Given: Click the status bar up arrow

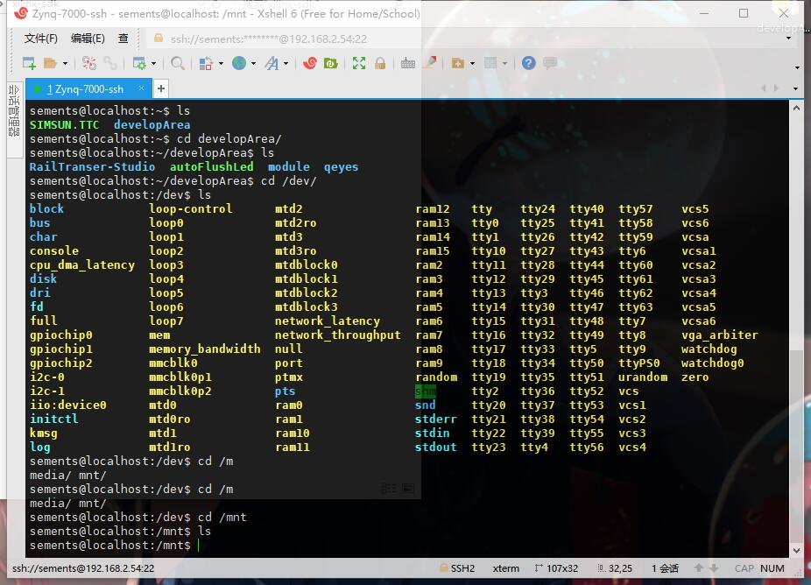Looking at the screenshot, I should pyautogui.click(x=699, y=568).
